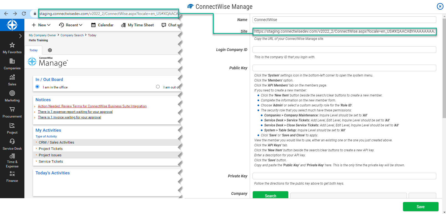Open the New dropdown menu
The image size is (446, 214).
click(41, 25)
